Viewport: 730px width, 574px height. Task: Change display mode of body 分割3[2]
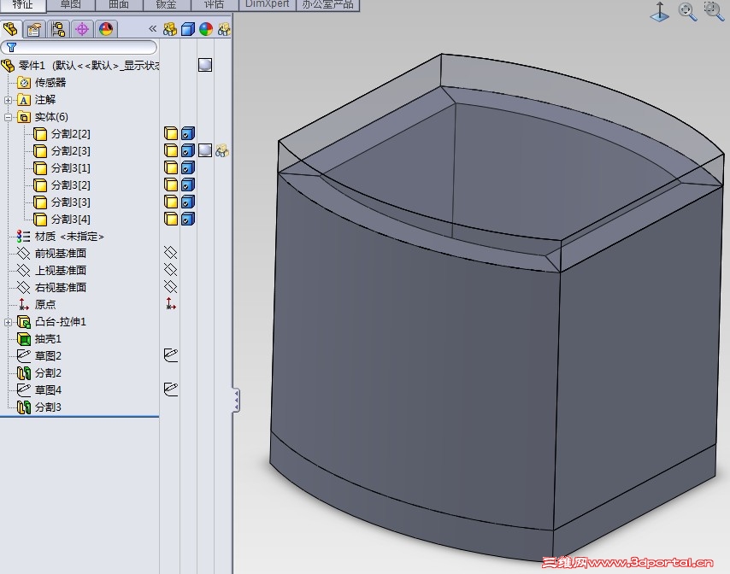(187, 184)
